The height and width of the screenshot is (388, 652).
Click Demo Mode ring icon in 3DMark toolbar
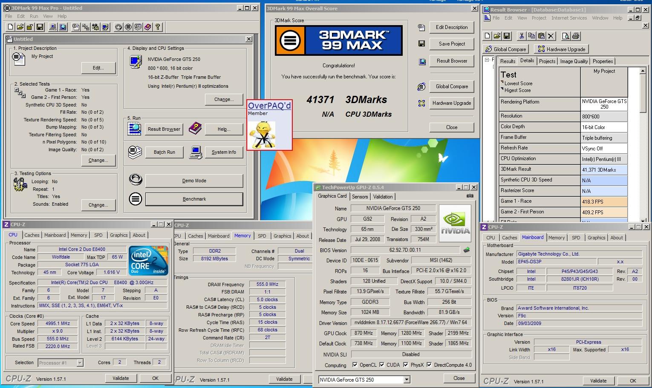[118, 27]
